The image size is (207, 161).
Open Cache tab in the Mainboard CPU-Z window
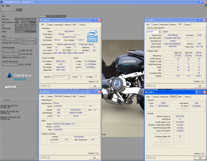coord(50,96)
